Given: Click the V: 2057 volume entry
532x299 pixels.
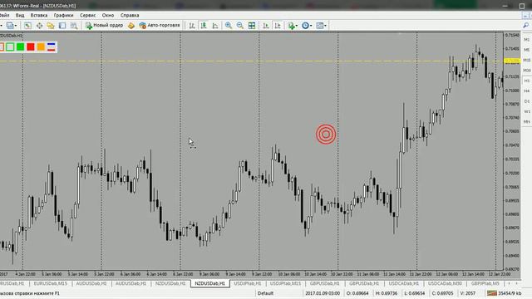Looking at the screenshot, I should [467, 293].
